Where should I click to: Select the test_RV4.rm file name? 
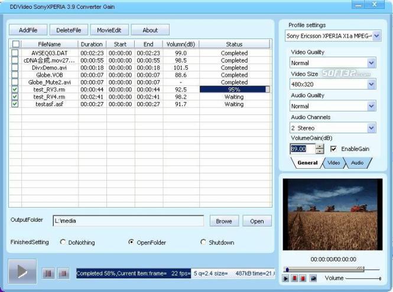click(x=50, y=97)
